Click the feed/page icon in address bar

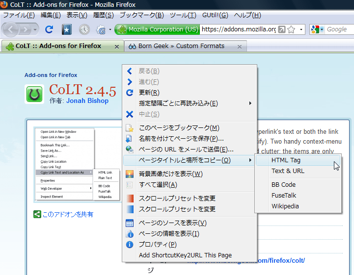(281, 29)
